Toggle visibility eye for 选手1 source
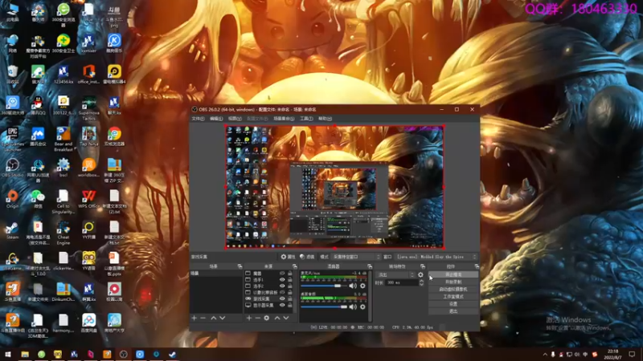Image resolution: width=643 pixels, height=361 pixels. pyautogui.click(x=282, y=279)
